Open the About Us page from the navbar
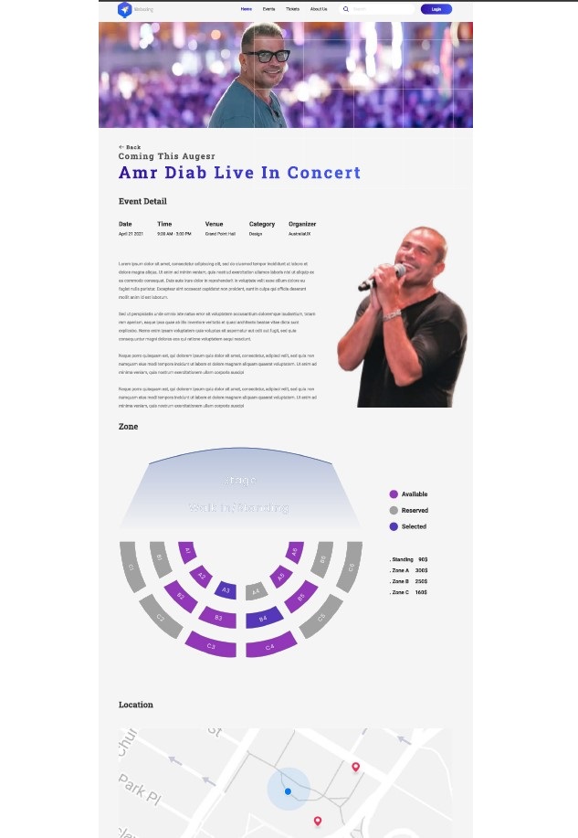Image resolution: width=578 pixels, height=838 pixels. [319, 9]
